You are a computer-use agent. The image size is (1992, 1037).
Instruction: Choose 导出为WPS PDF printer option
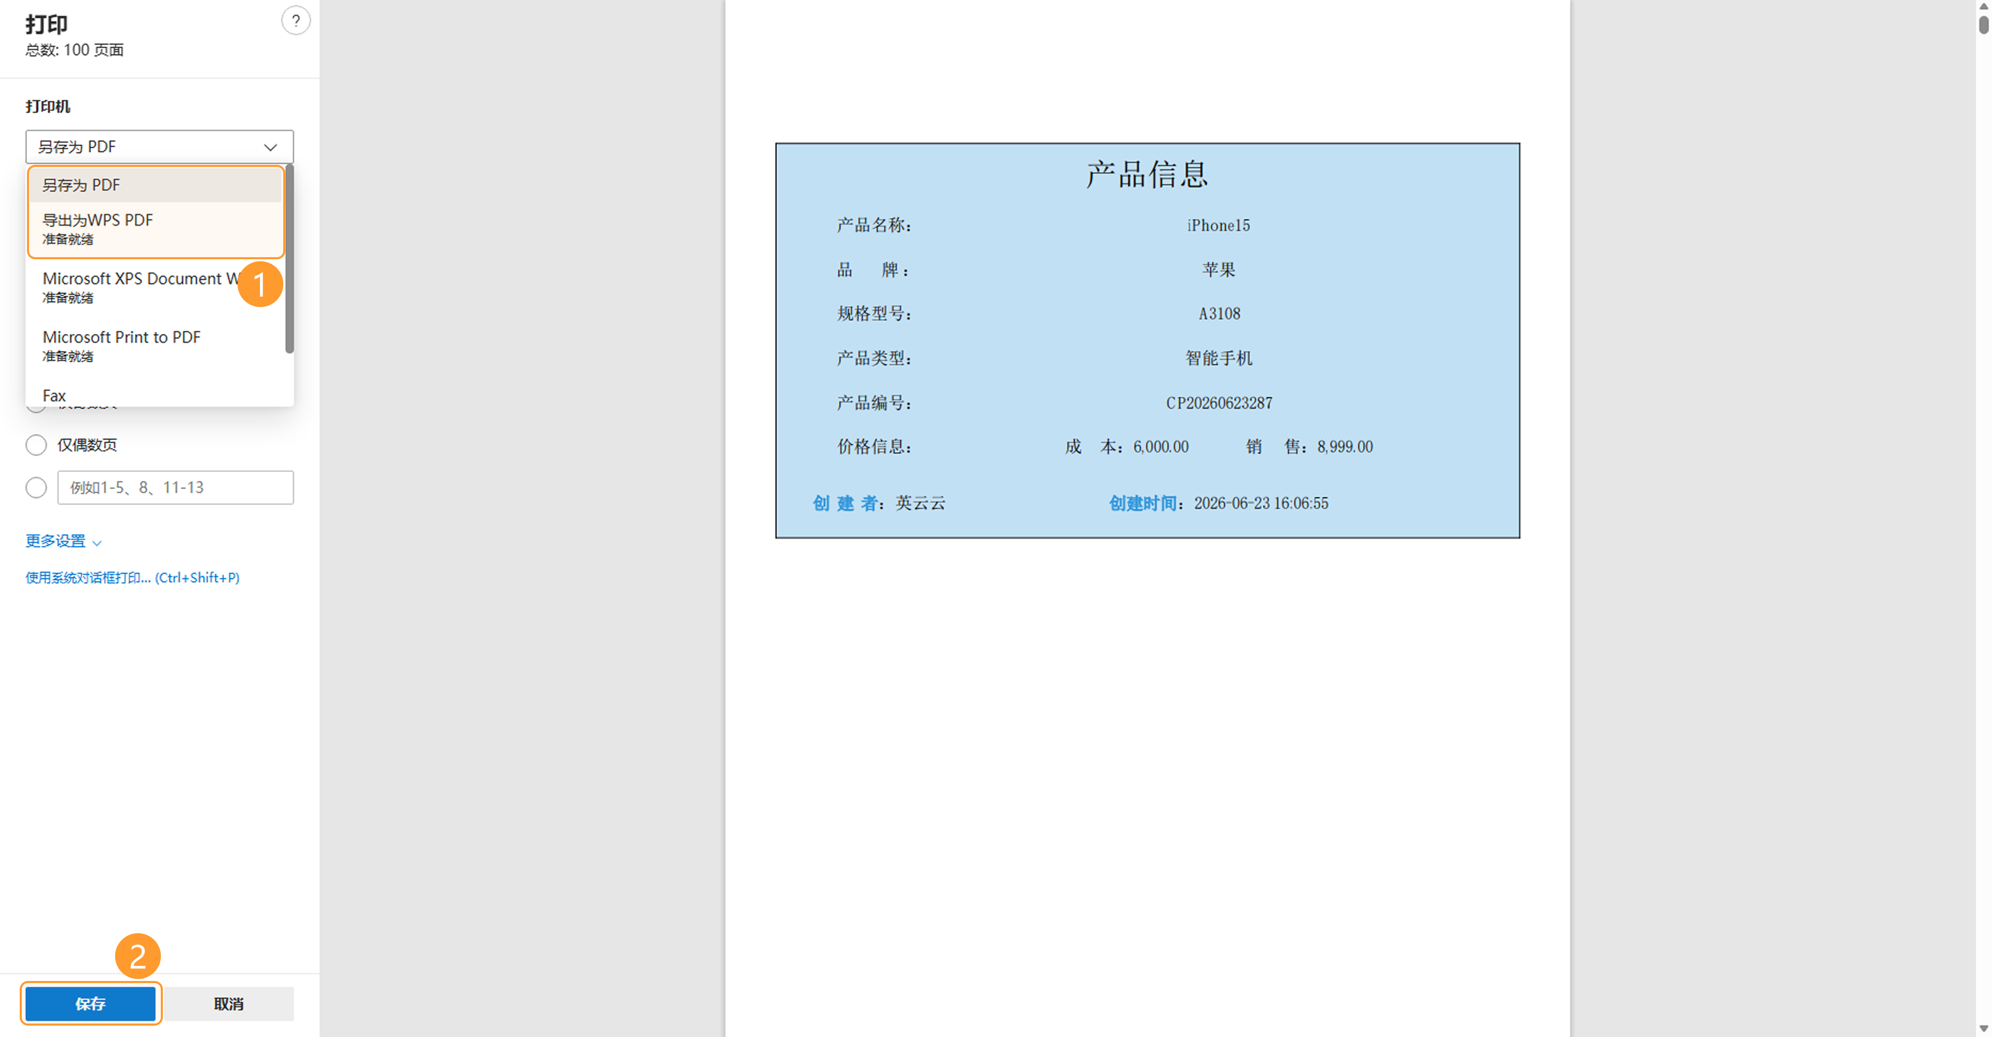click(x=156, y=229)
